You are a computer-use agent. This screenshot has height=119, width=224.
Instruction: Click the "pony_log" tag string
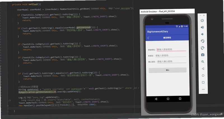[38, 97]
